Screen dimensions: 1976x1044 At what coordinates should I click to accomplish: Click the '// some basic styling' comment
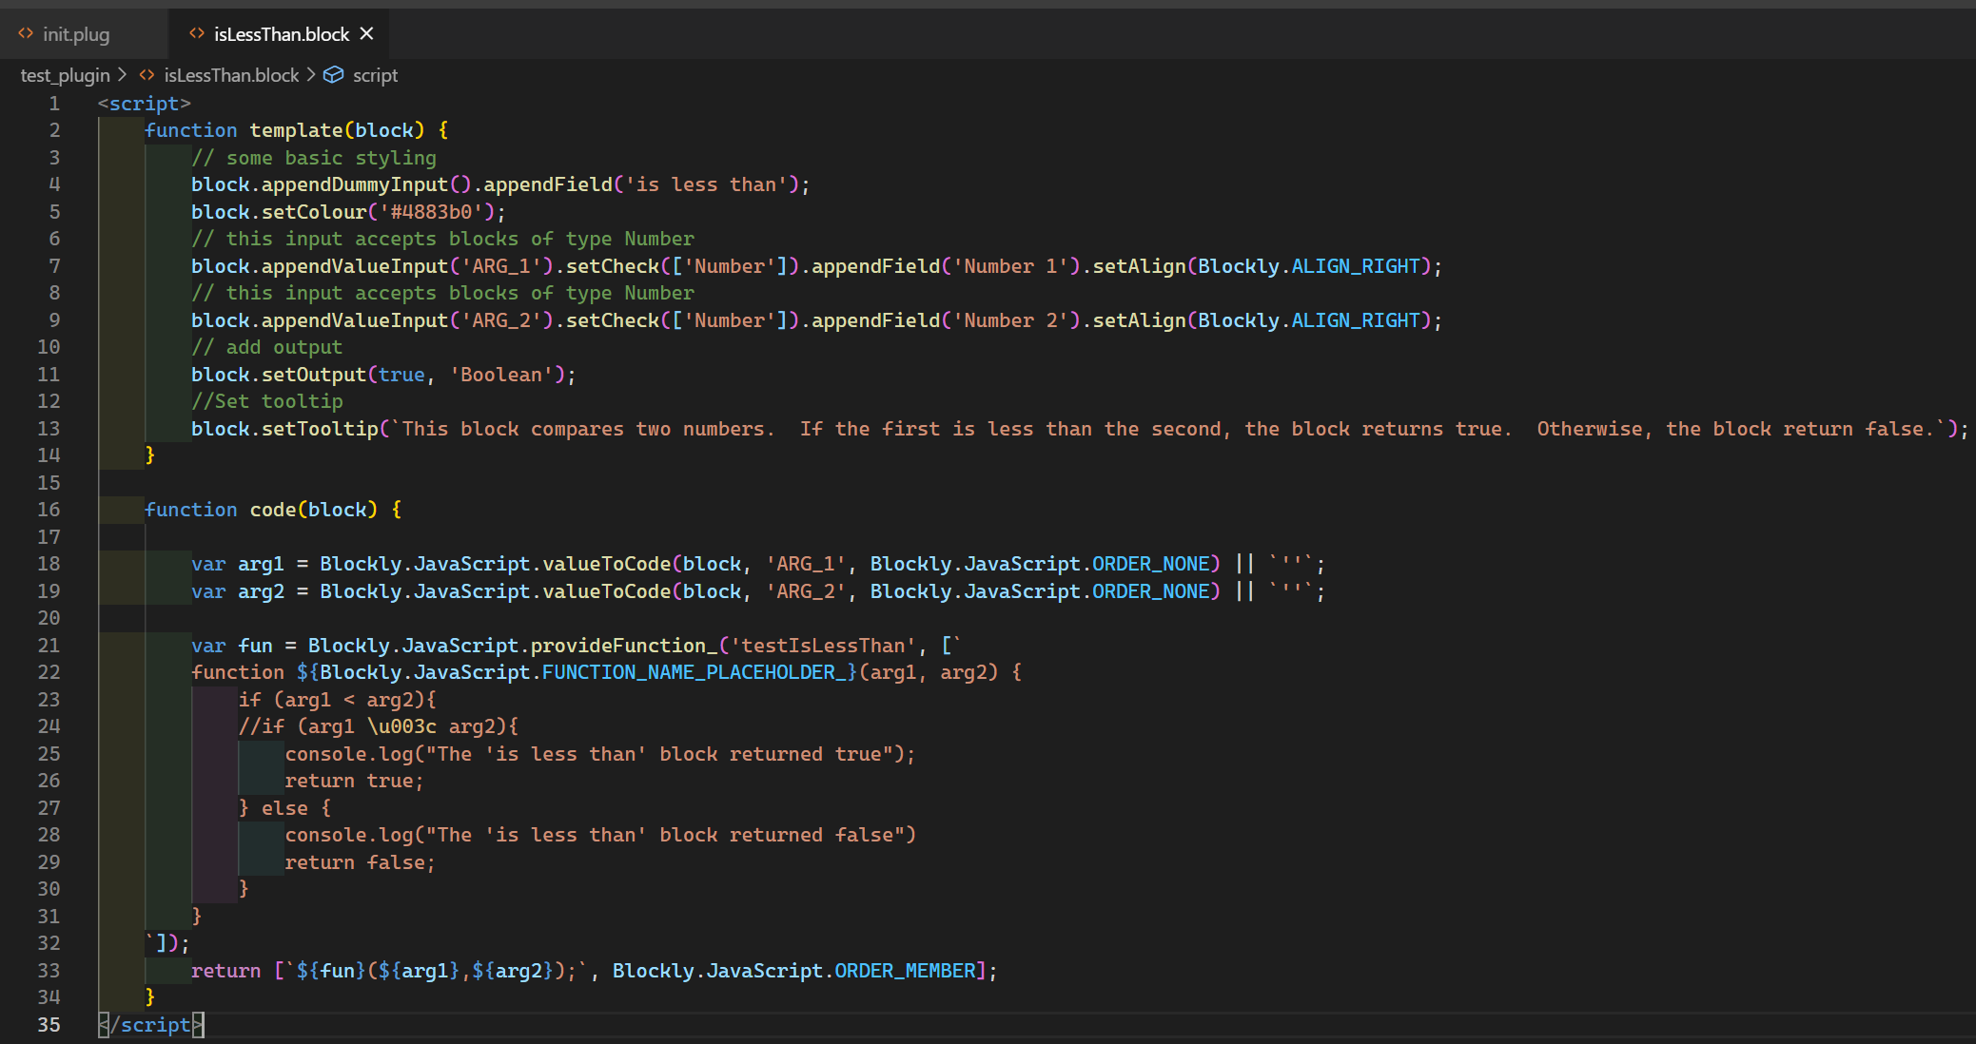click(x=314, y=158)
